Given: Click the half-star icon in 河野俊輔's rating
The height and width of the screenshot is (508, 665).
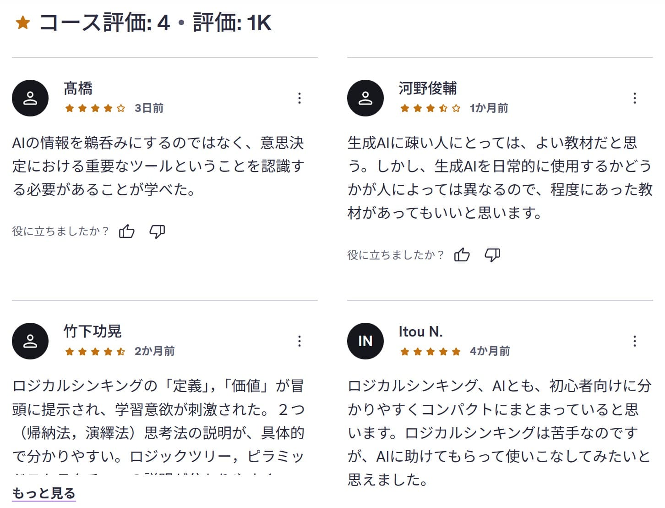Looking at the screenshot, I should point(443,108).
